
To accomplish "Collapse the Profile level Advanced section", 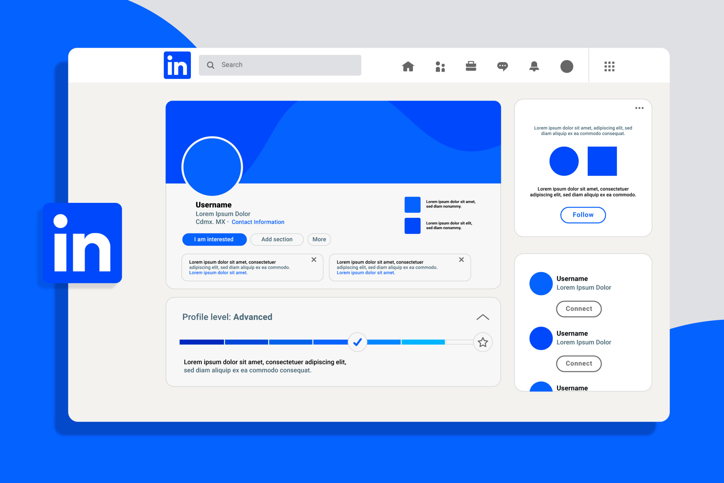I will coord(483,317).
